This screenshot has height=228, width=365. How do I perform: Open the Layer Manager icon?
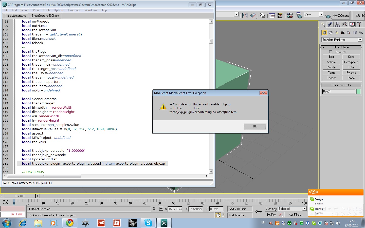tap(263, 15)
